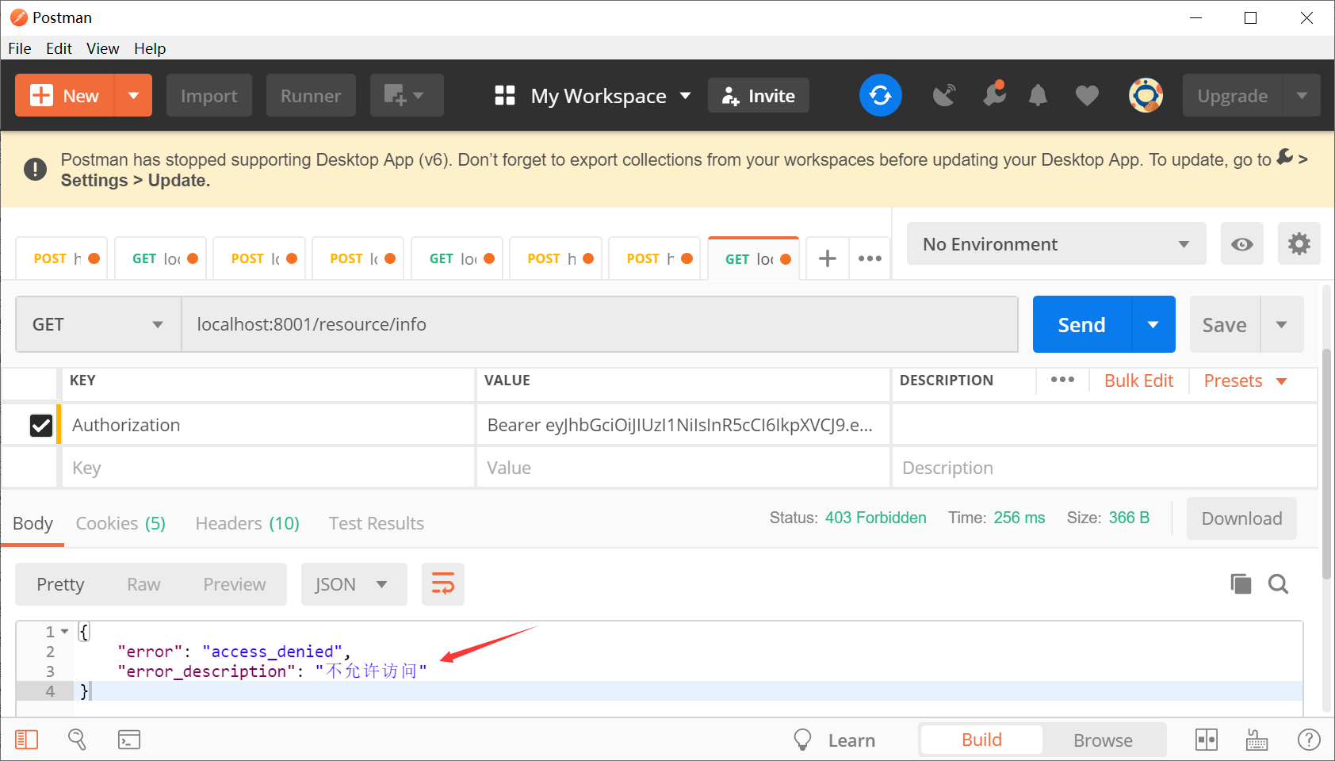Click the Download button
The width and height of the screenshot is (1335, 761).
tap(1241, 518)
